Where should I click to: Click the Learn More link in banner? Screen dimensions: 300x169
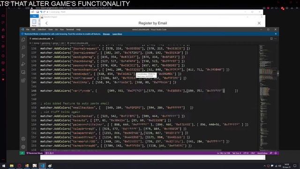[117, 34]
